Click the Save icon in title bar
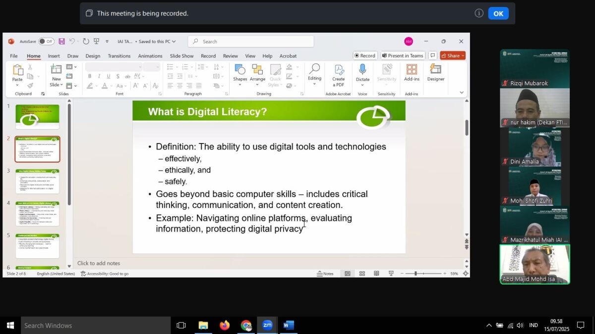This screenshot has width=595, height=334. coord(61,42)
